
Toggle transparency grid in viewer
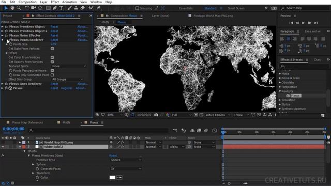pyautogui.click(x=201, y=115)
